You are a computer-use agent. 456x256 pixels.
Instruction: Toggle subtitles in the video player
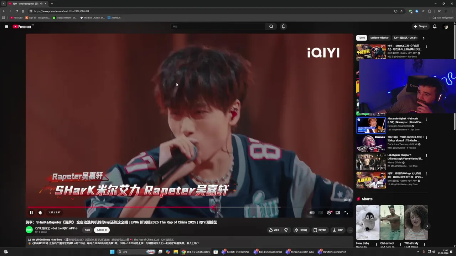321,213
